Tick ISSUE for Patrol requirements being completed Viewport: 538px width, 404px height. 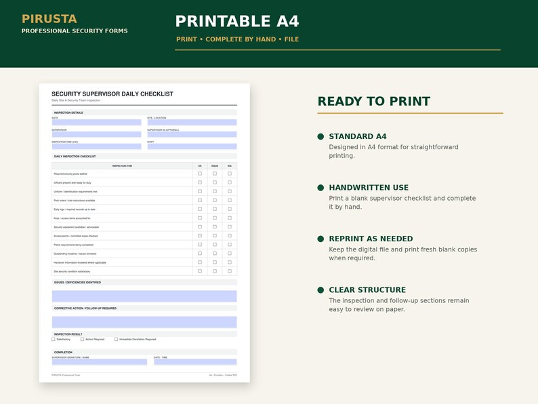[x=215, y=245]
